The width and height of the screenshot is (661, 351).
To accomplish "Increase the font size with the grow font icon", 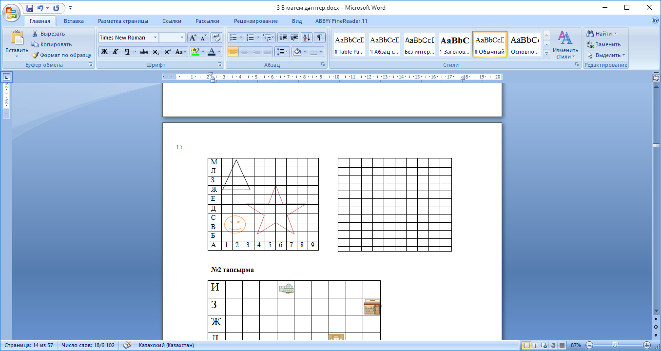I will [x=193, y=38].
